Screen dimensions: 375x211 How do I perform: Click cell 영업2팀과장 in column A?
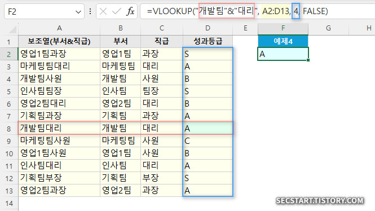click(59, 191)
